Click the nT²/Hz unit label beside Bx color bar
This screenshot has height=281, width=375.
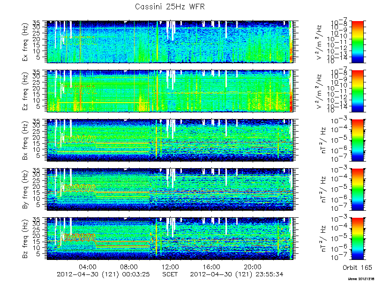point(322,140)
